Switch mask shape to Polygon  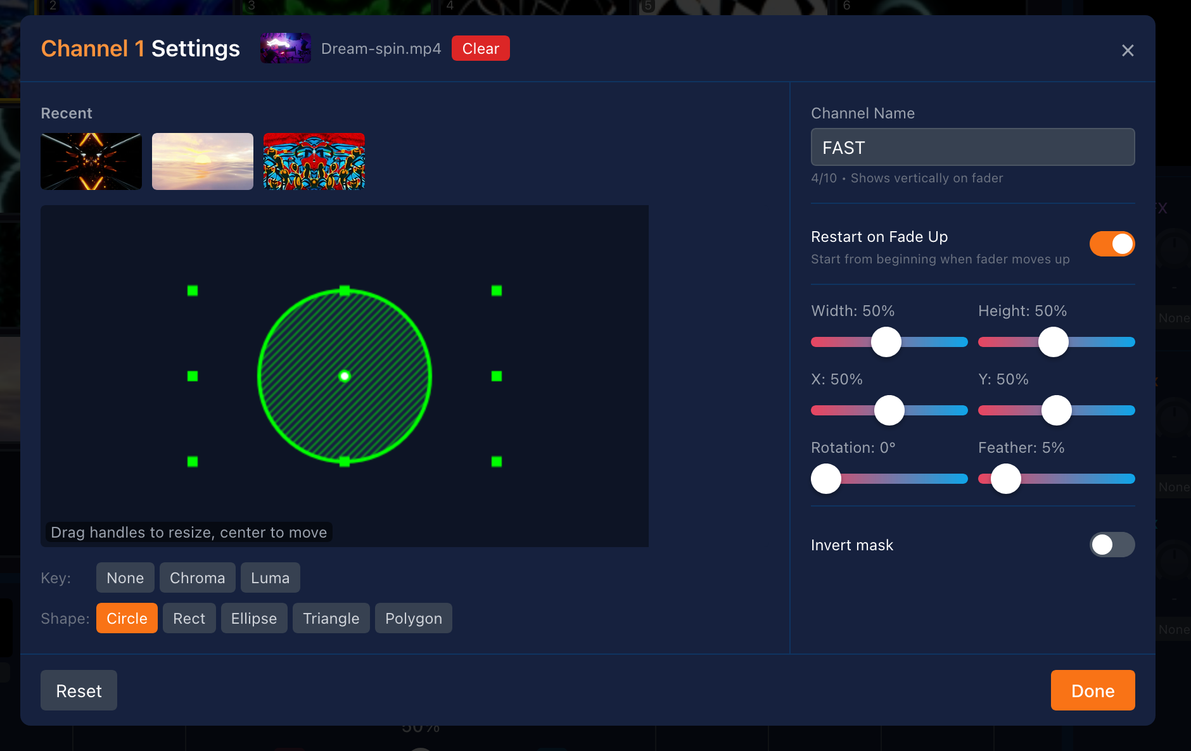click(x=413, y=618)
